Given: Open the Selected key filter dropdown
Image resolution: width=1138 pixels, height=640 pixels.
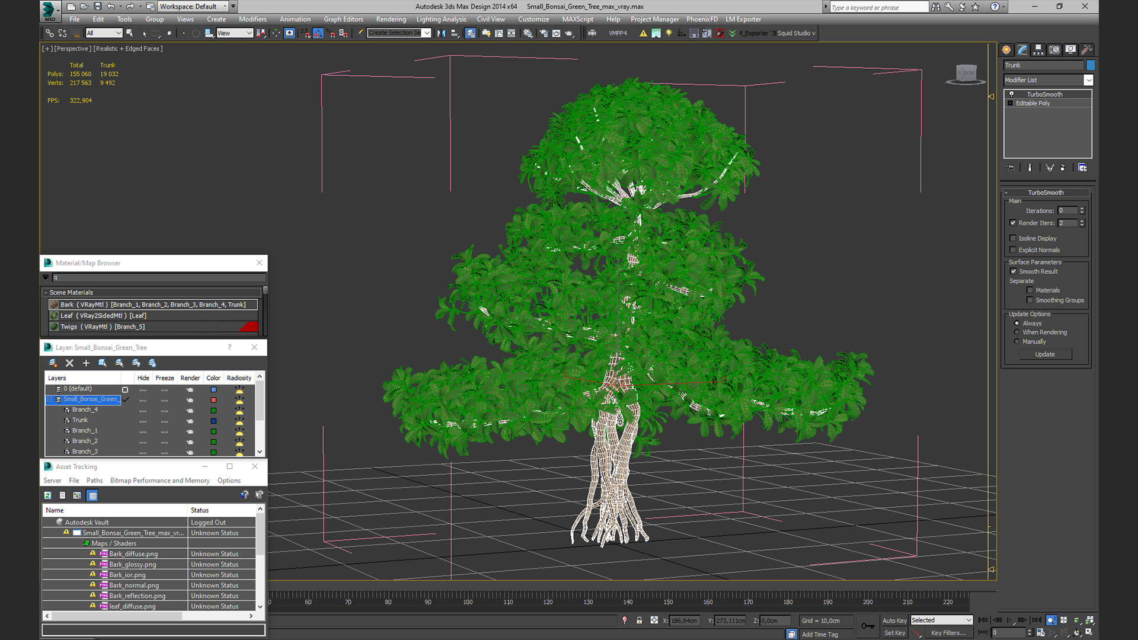Looking at the screenshot, I should pos(942,620).
